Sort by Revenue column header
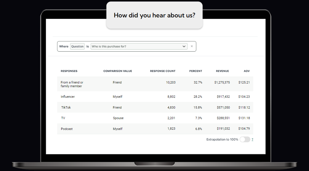309x171 pixels. pos(222,71)
